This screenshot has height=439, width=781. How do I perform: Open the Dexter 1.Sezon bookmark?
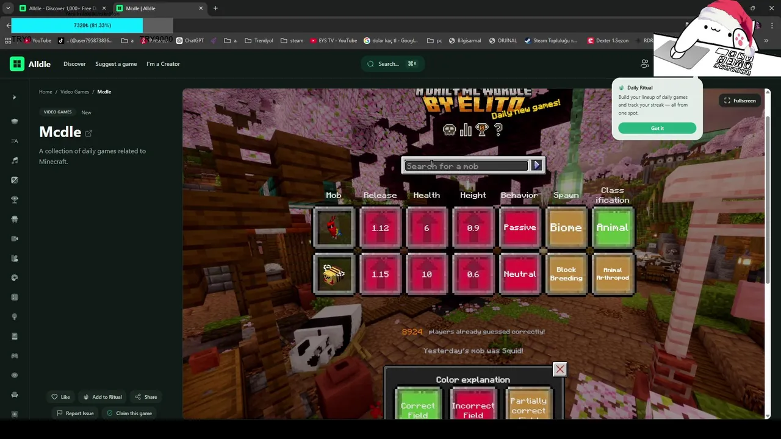pyautogui.click(x=608, y=41)
